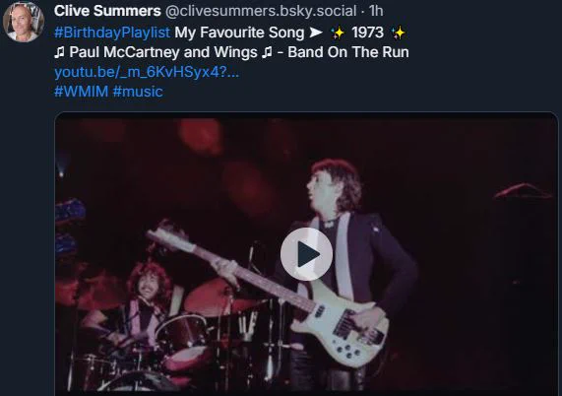
Task: Click the "Paul McCartney and Wings" text
Action: pyautogui.click(x=163, y=52)
